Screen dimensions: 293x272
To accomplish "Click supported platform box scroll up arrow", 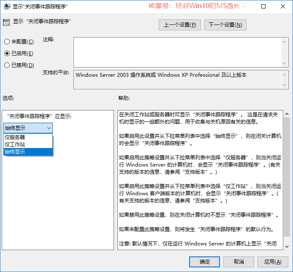I will tap(285, 75).
